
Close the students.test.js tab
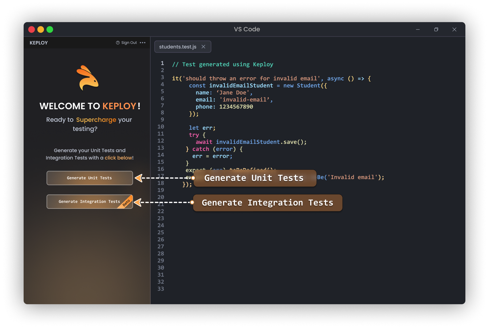pyautogui.click(x=203, y=47)
